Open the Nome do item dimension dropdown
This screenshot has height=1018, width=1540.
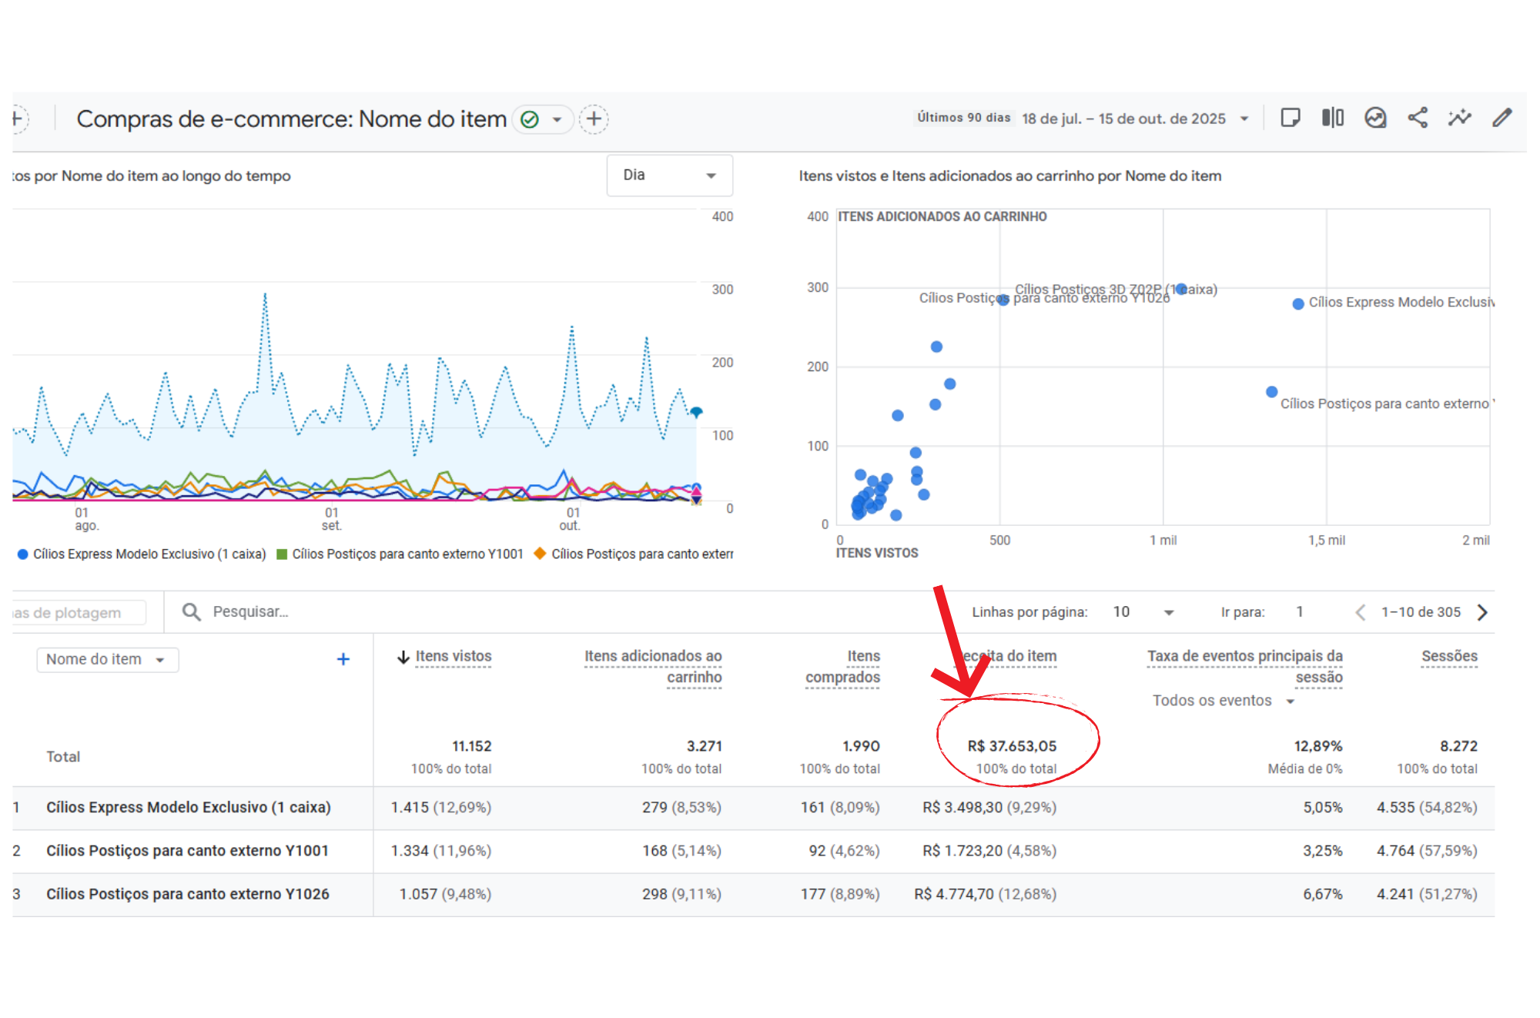click(106, 660)
